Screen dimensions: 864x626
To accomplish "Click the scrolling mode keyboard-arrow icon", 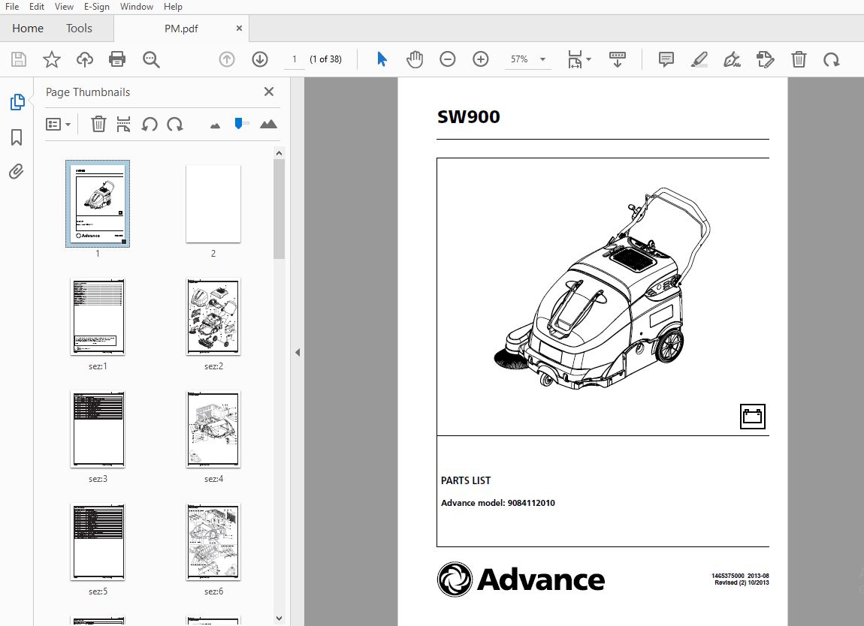I will pos(617,59).
